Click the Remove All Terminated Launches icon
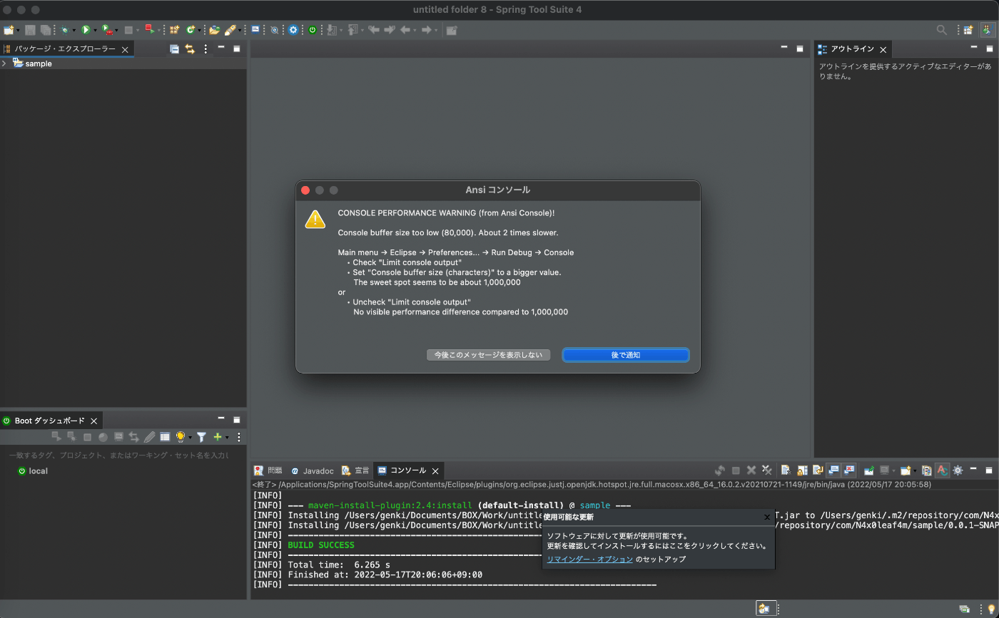The width and height of the screenshot is (999, 618). (767, 470)
